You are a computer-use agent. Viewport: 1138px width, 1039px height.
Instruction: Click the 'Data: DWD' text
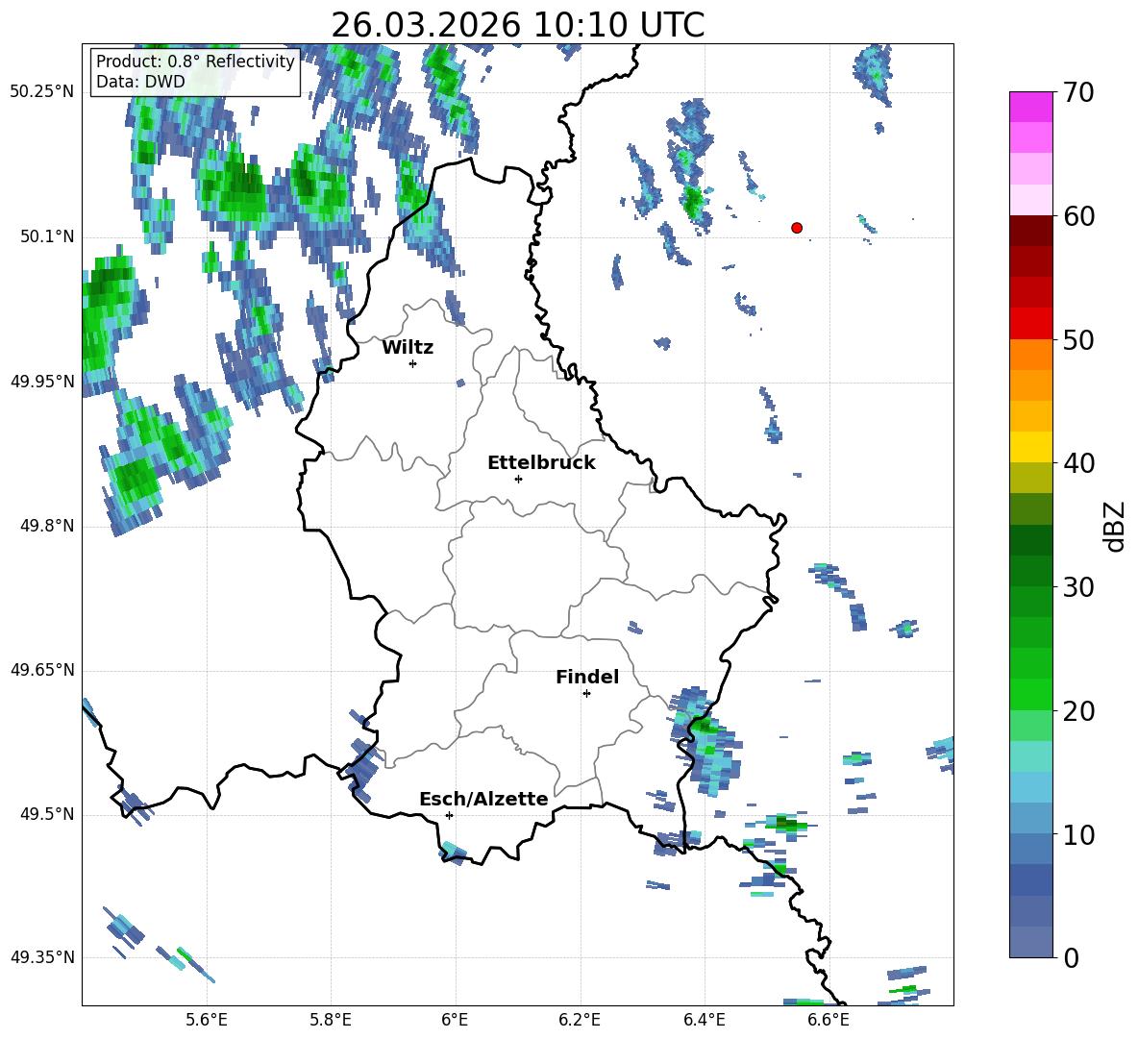tap(140, 82)
